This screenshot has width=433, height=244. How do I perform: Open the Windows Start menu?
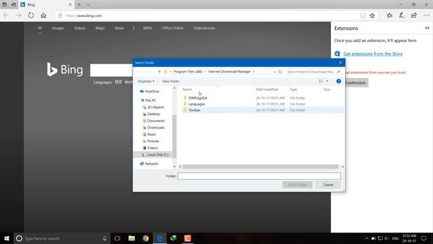(7, 238)
